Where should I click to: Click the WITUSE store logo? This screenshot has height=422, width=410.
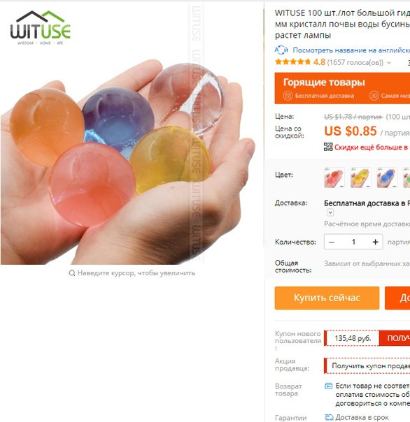point(41,28)
